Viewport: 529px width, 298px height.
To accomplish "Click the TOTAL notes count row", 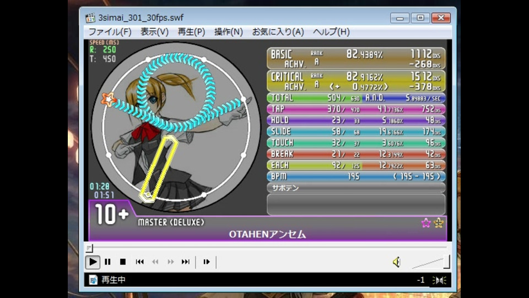I will 314,98.
